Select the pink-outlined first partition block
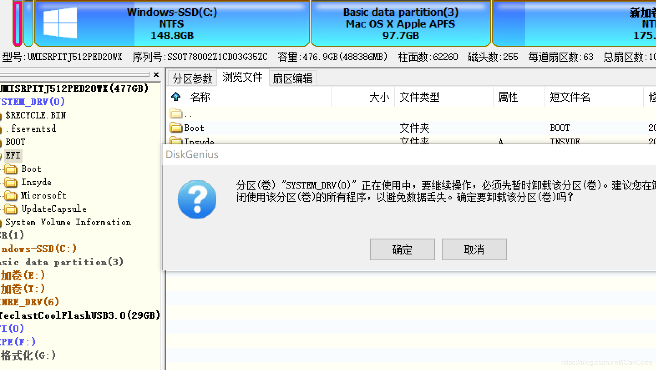 click(17, 23)
